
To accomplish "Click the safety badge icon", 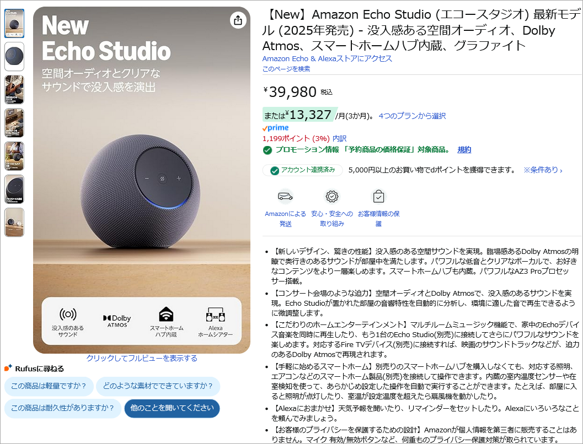I will (x=331, y=196).
